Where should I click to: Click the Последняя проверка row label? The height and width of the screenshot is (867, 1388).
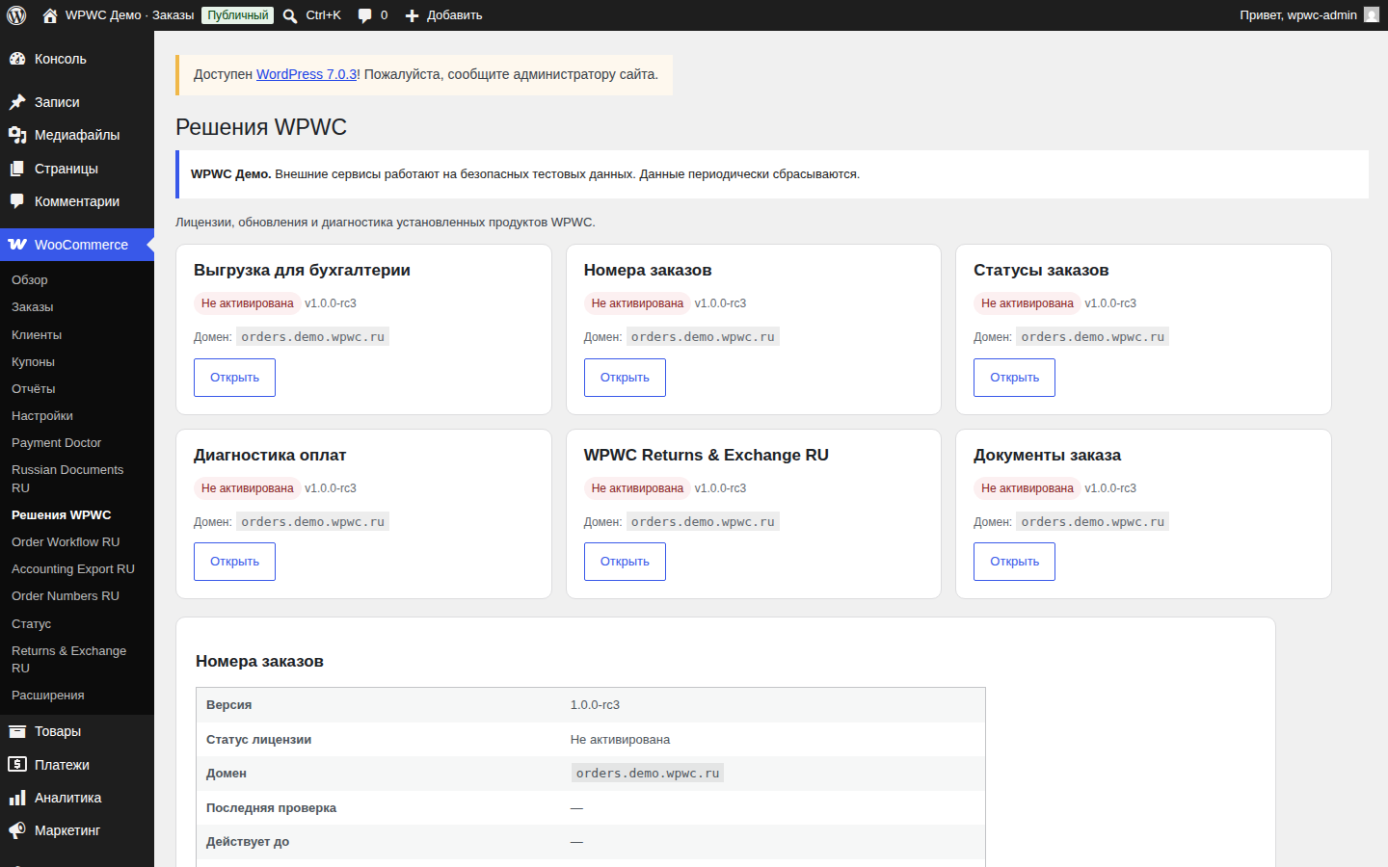(271, 808)
